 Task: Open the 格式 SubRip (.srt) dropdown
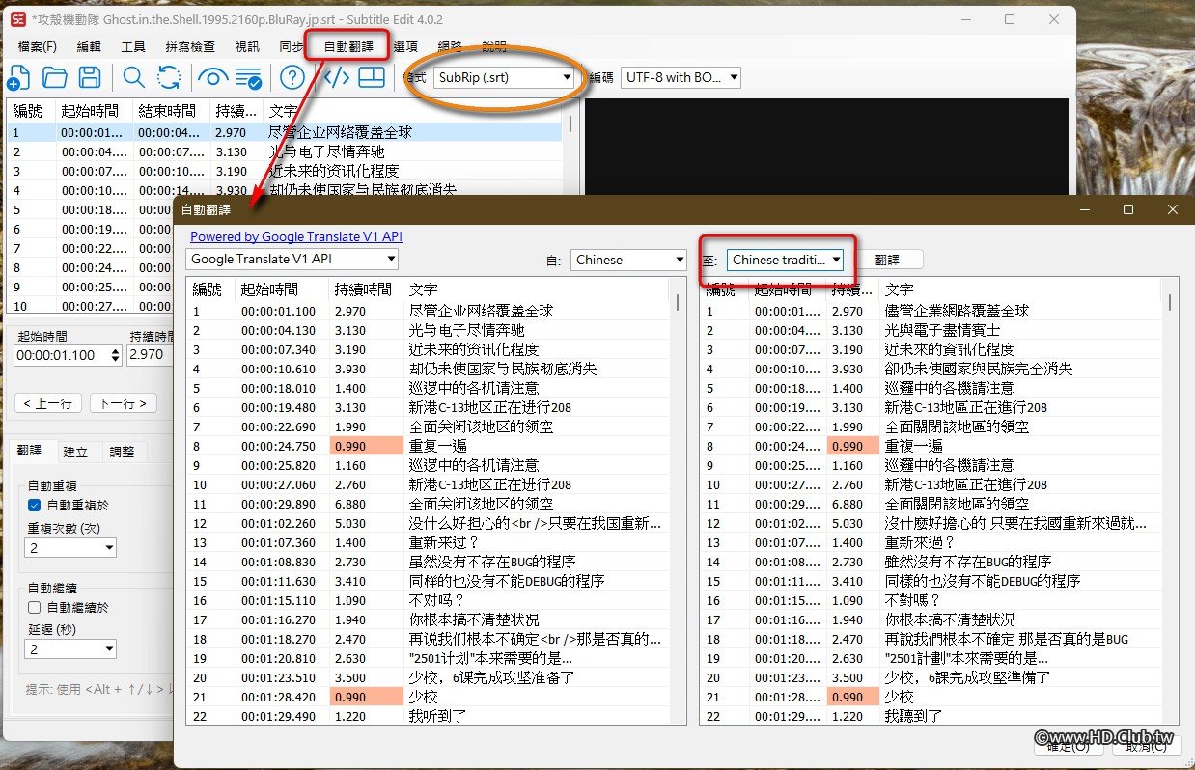pyautogui.click(x=503, y=77)
